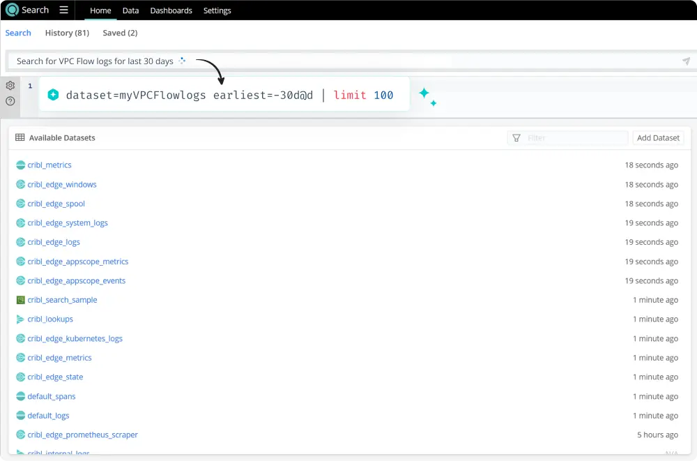
Task: Open the default_spans dataset link
Action: point(52,396)
